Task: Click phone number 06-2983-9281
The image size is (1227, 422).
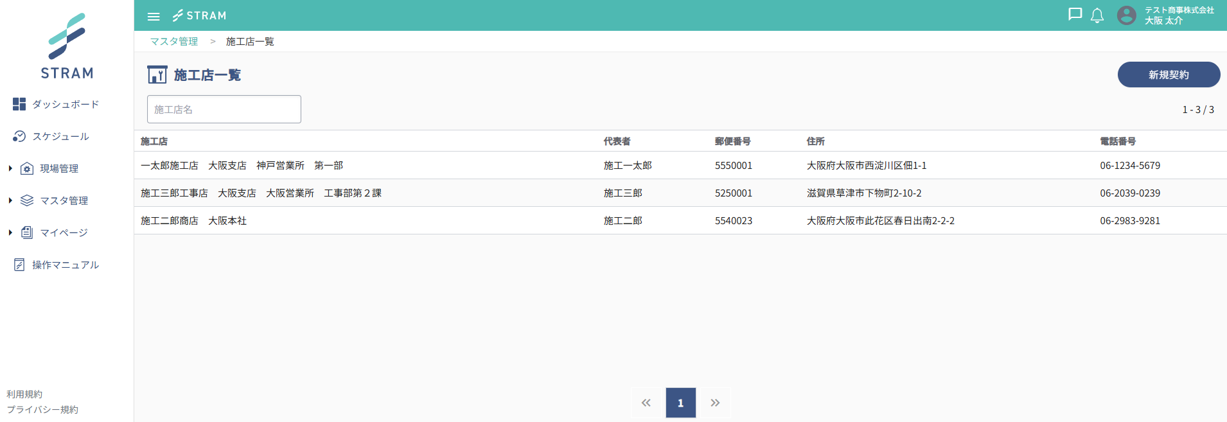Action: 1130,220
